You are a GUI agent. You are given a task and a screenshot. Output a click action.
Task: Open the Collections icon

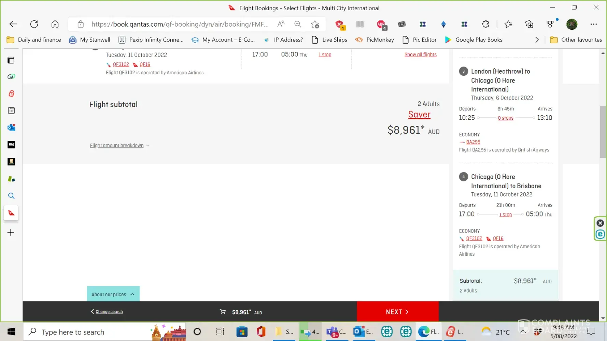point(529,24)
